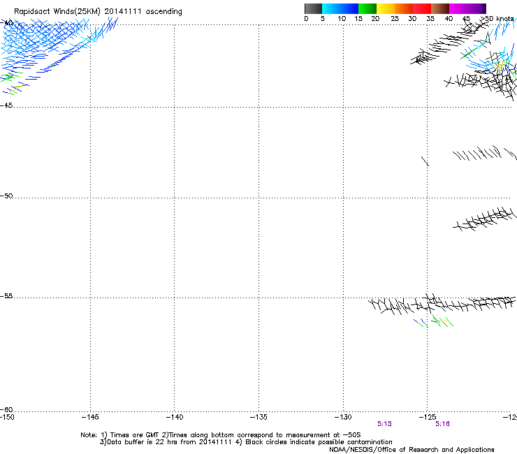
Task: Click the legend label '10' under color bar
Action: pos(342,19)
